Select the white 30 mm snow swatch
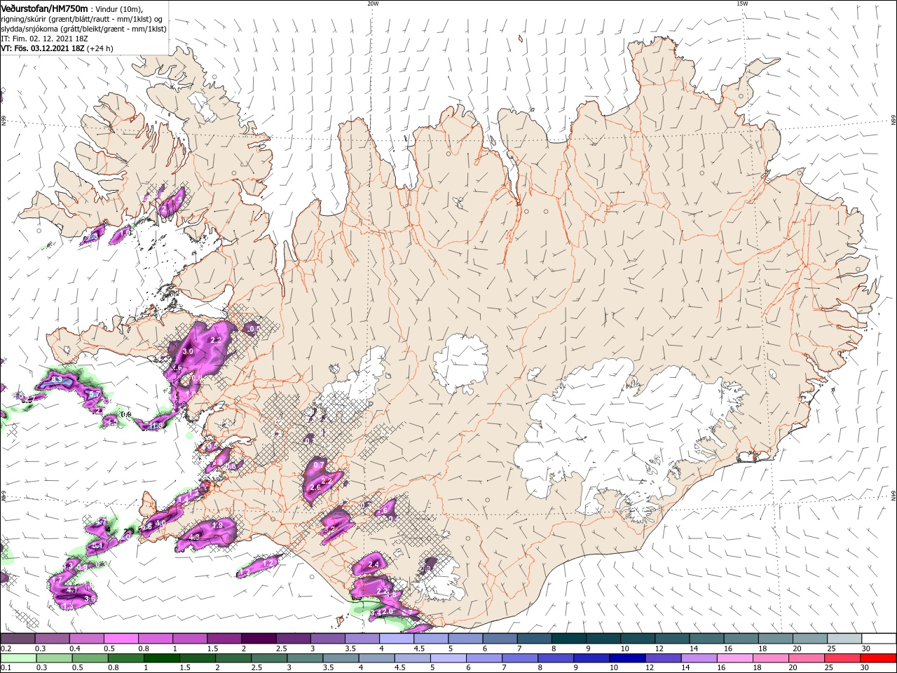The height and width of the screenshot is (673, 897). click(879, 639)
